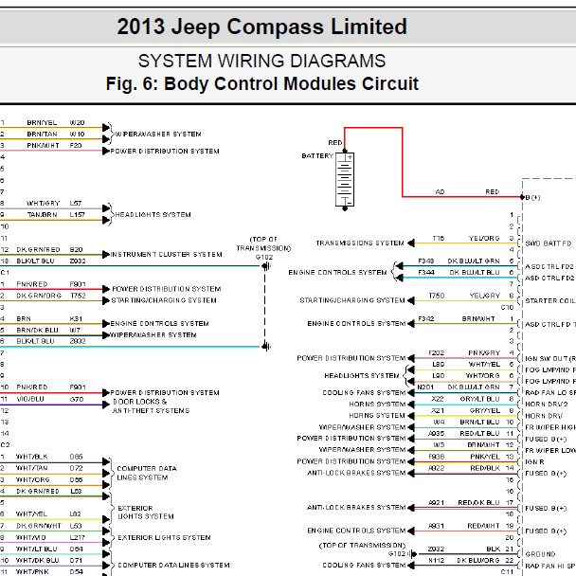Click the battery symbol
The height and width of the screenshot is (576, 576).
[x=345, y=180]
